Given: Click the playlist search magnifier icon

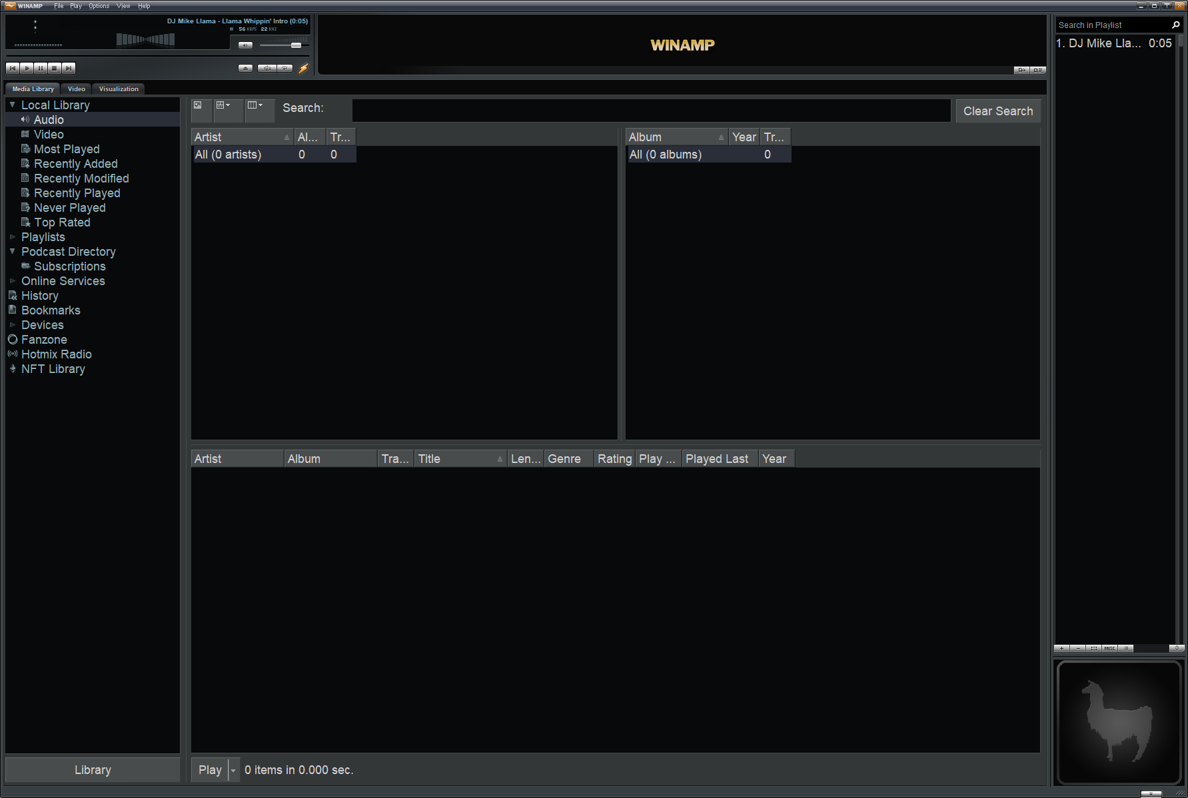Looking at the screenshot, I should [1176, 25].
